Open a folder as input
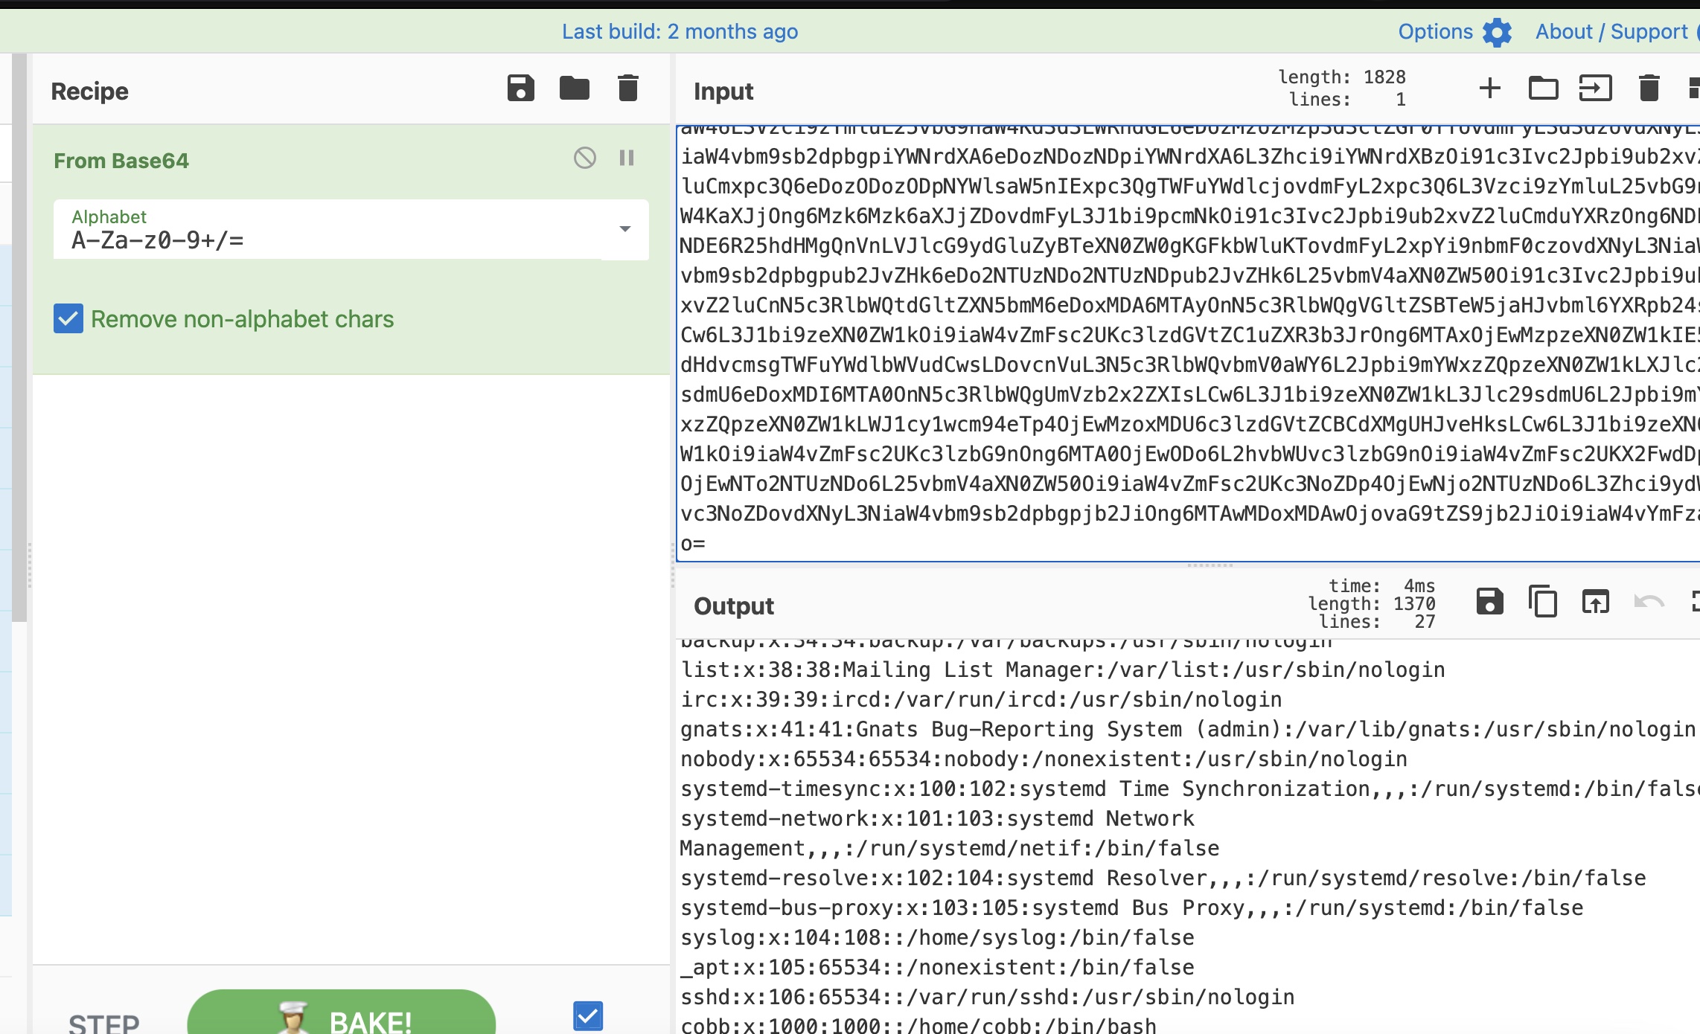This screenshot has width=1700, height=1034. click(1543, 89)
